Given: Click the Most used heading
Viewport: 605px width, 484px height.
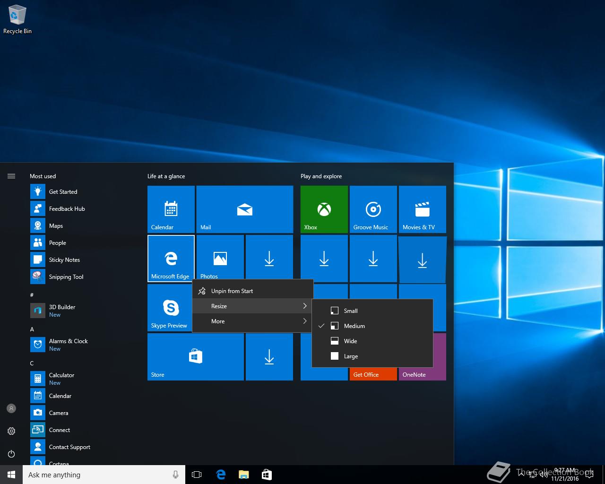Looking at the screenshot, I should (x=43, y=176).
